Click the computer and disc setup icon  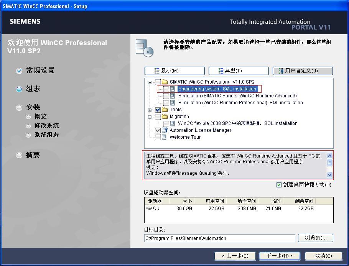pos(145,48)
